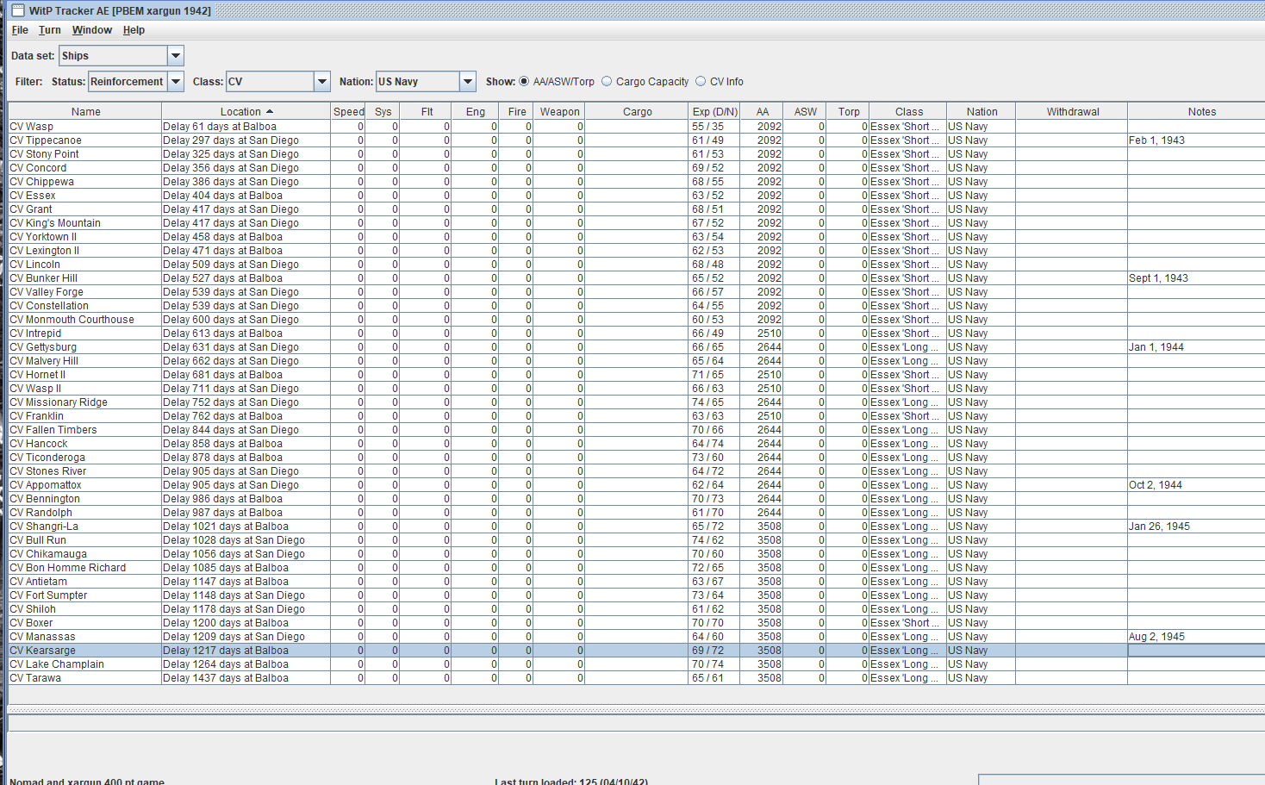Sort by the Nation column header
Image resolution: width=1265 pixels, height=785 pixels.
pyautogui.click(x=981, y=112)
